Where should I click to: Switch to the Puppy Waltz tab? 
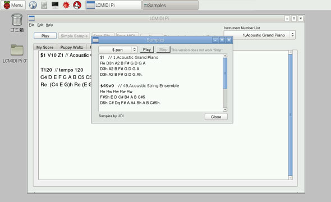pos(72,47)
